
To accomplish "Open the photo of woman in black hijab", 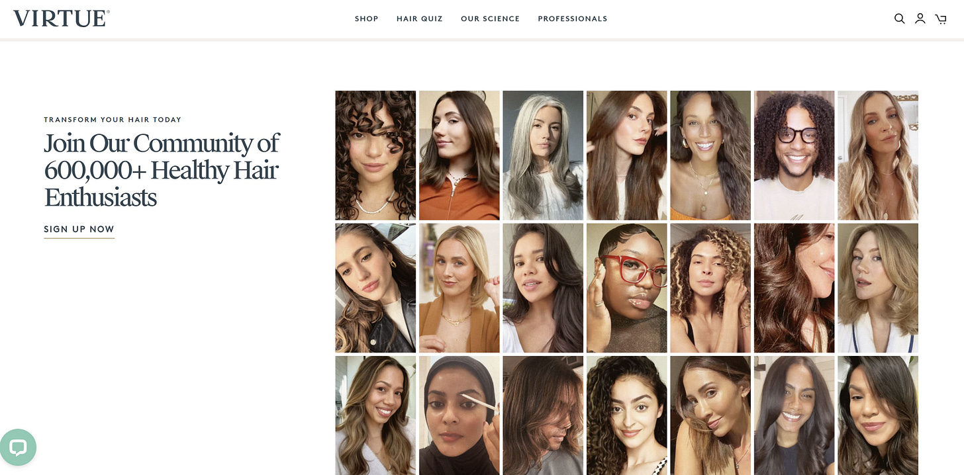I will coord(459,415).
